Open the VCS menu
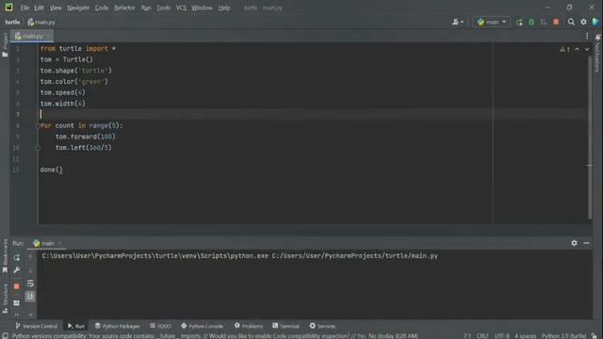The image size is (603, 339). [181, 8]
